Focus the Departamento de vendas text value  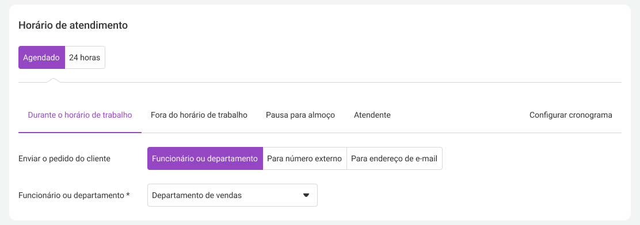pos(197,195)
